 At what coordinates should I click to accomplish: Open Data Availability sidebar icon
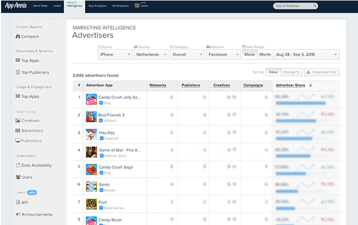[17, 165]
